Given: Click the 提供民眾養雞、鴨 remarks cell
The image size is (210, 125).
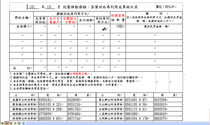Looking at the screenshot, I should click(x=154, y=28).
